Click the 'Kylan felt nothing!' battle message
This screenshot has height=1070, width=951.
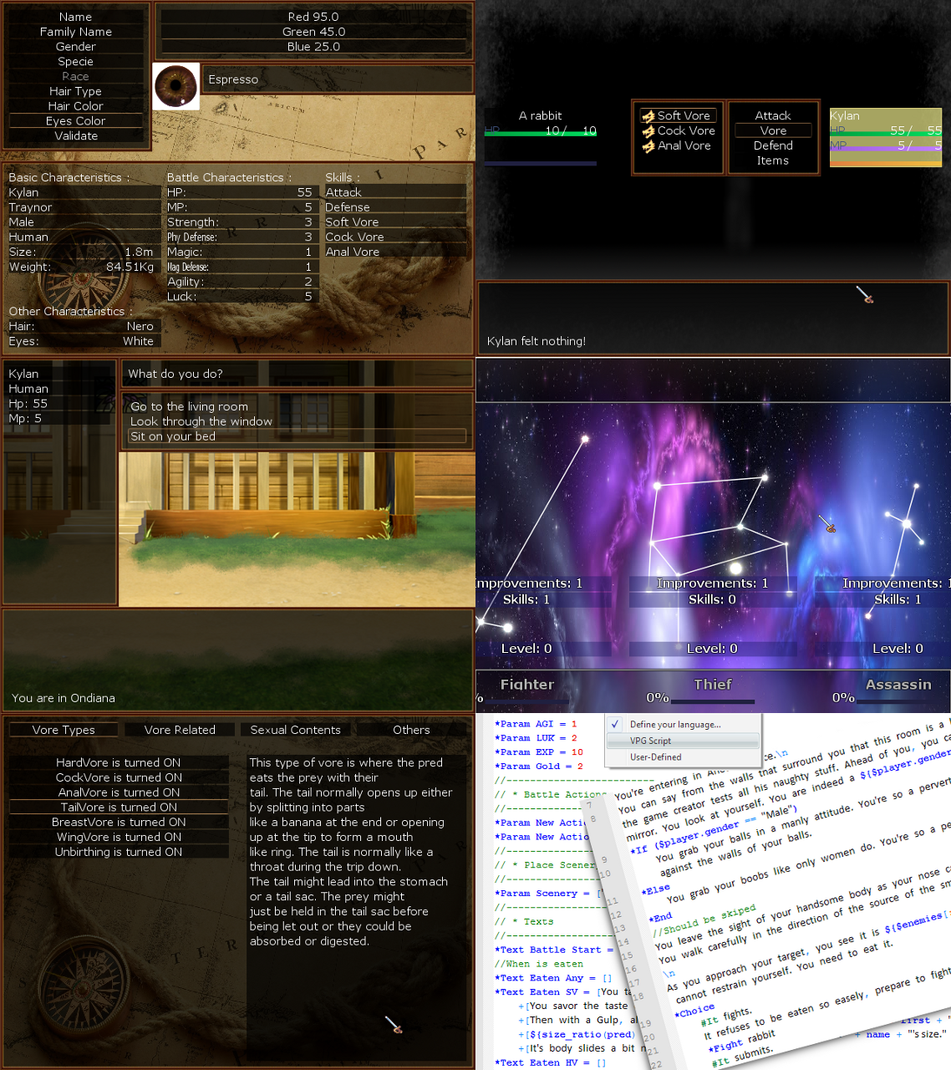point(537,341)
